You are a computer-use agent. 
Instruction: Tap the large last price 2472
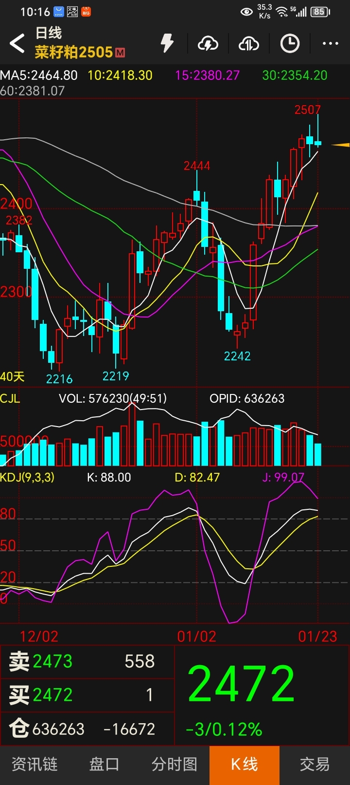point(241,684)
